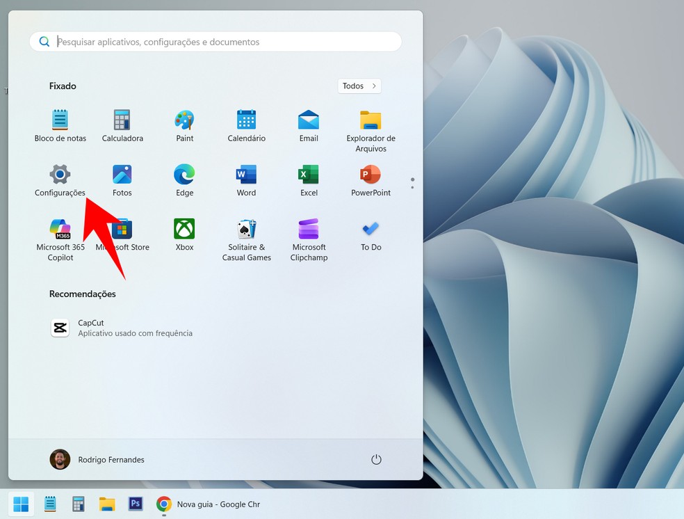
Task: Open Solitaire & Casual Games
Action: pyautogui.click(x=247, y=239)
